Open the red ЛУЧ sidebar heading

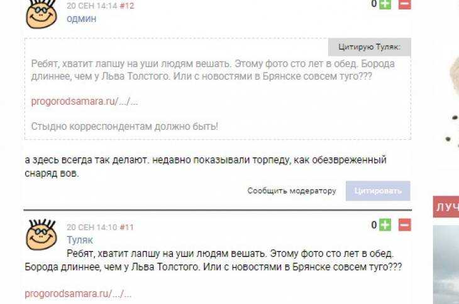coord(446,207)
